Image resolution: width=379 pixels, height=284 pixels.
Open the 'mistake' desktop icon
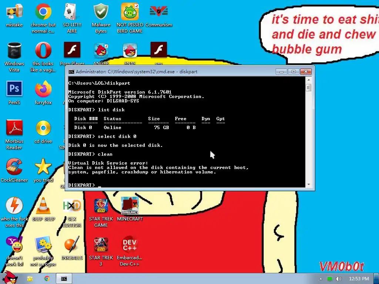14,16
